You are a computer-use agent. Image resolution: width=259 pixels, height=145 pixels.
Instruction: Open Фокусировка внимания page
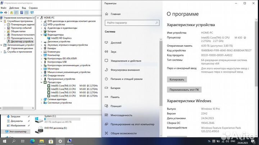click(x=125, y=70)
